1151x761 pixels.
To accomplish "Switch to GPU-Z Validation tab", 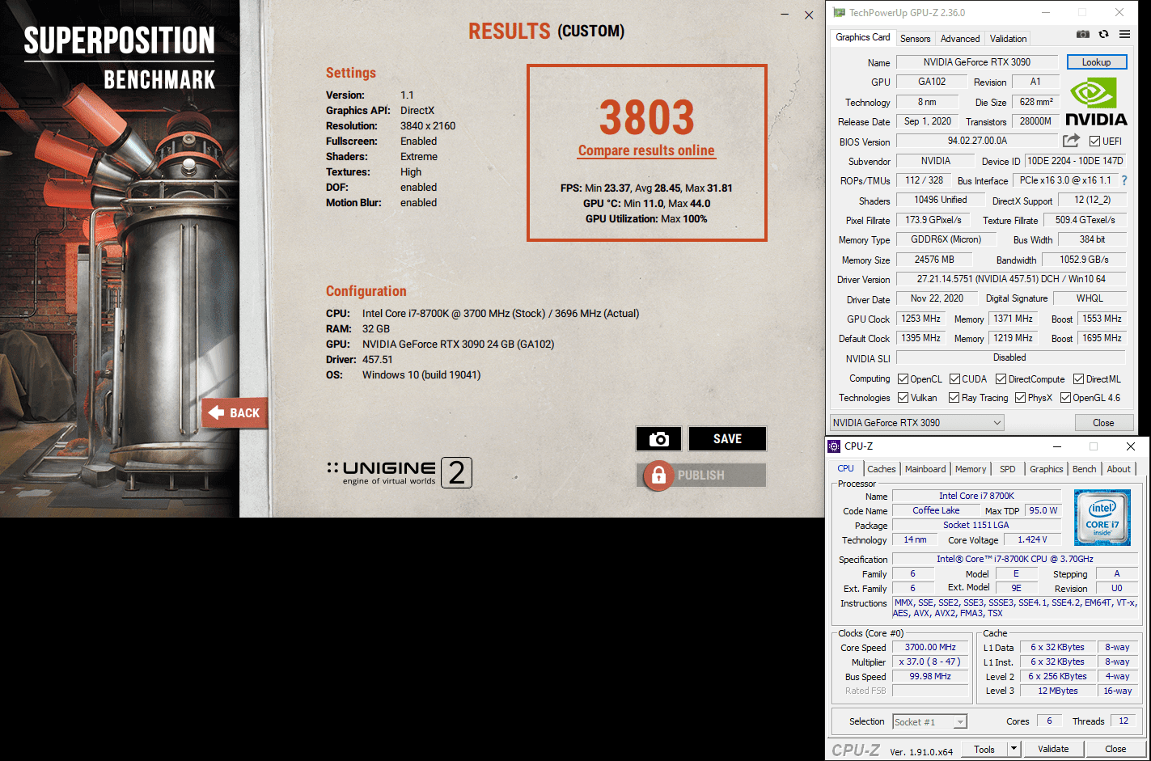I will 1008,39.
